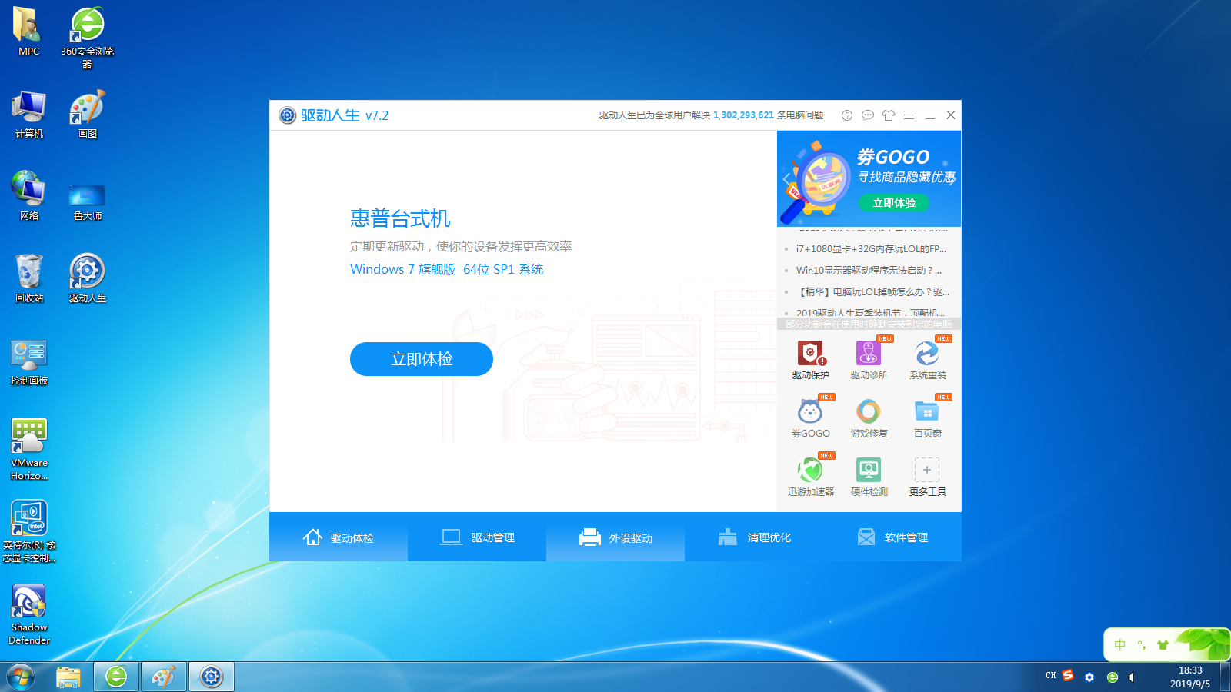The height and width of the screenshot is (692, 1231).
Task: Switch to the 驱动管理 tab
Action: 477,537
